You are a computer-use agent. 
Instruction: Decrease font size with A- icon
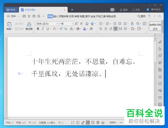(82, 24)
